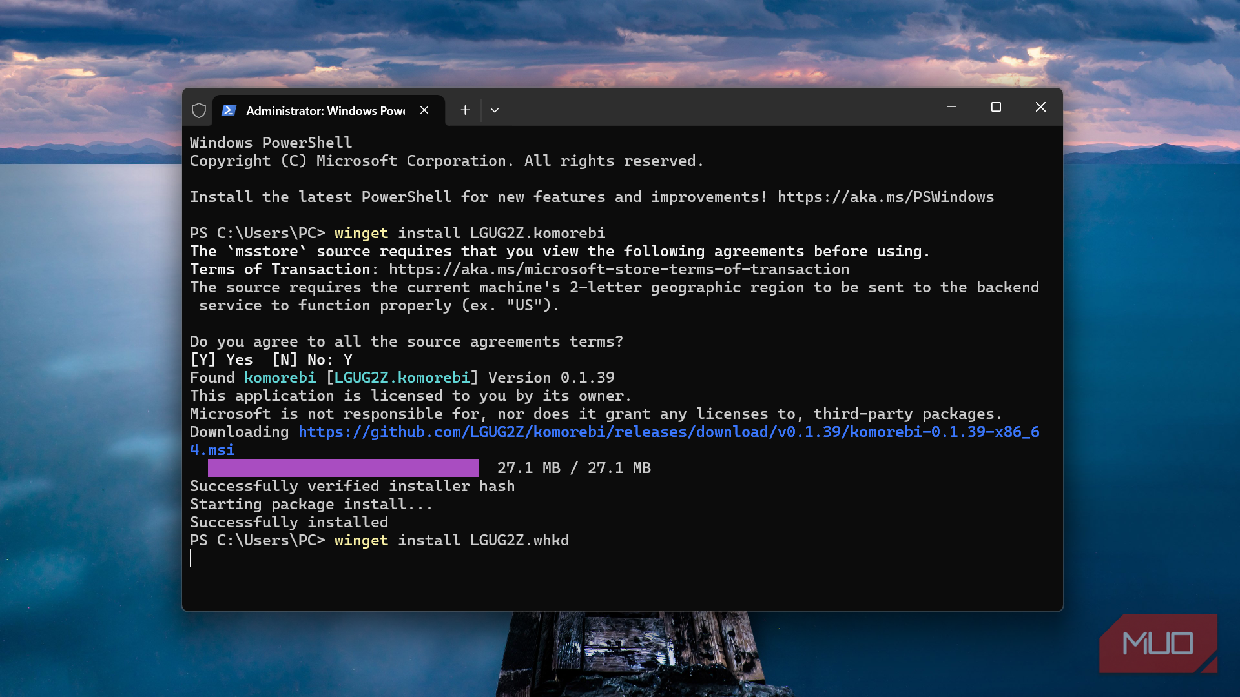Screen dimensions: 1240x697
Task: Click 'Do you agree to all the source agreements' line
Action: [x=407, y=341]
